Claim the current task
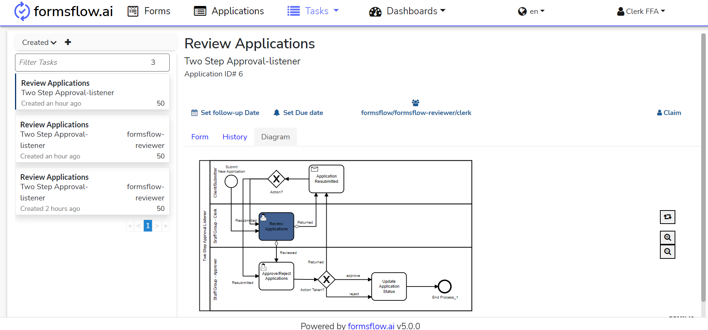Screen dimensions: 708x330 (x=669, y=113)
